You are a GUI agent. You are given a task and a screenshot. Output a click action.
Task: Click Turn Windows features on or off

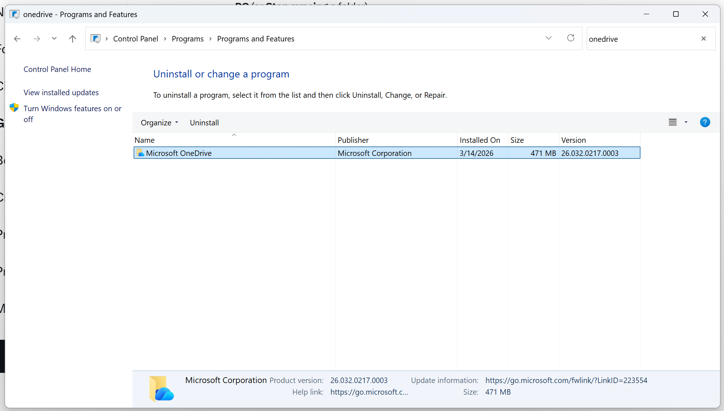tap(72, 109)
